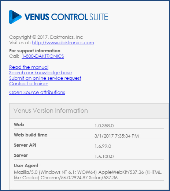Select the Server API version 1.6.99.0
Image resolution: width=170 pixels, height=191 pixels.
click(x=103, y=146)
